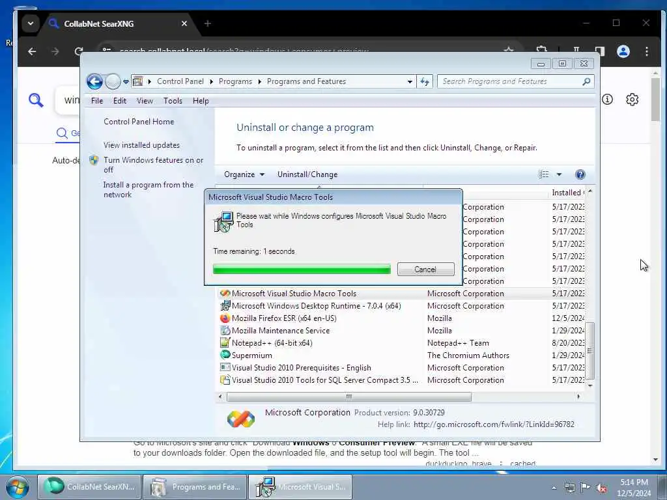Open the Help menu

tap(201, 101)
